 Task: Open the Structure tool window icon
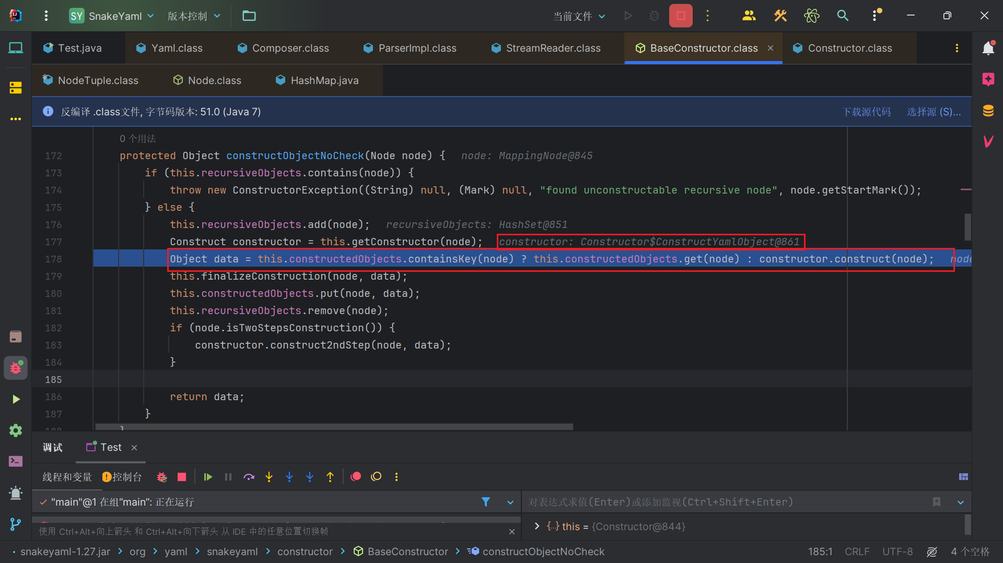16,88
